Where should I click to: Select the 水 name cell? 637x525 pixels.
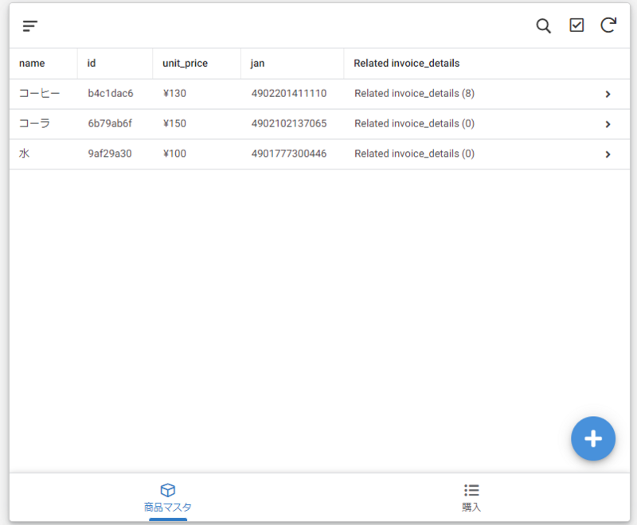pos(25,154)
